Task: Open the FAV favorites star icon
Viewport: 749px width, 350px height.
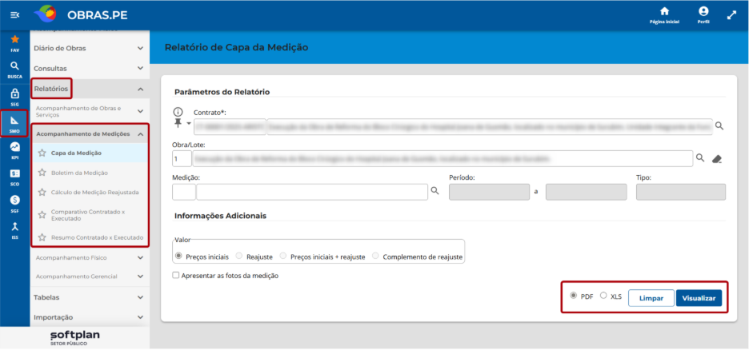Action: (15, 43)
